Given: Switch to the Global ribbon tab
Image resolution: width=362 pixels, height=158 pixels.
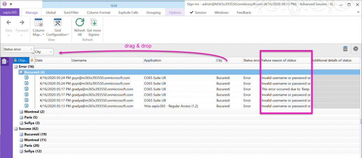Looking at the screenshot, I should point(51,13).
